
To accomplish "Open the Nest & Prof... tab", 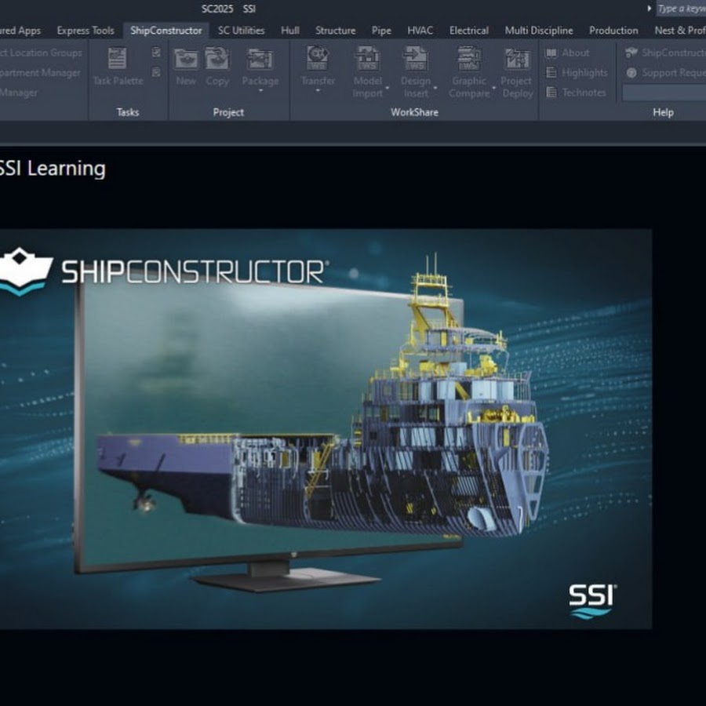I will 679,31.
